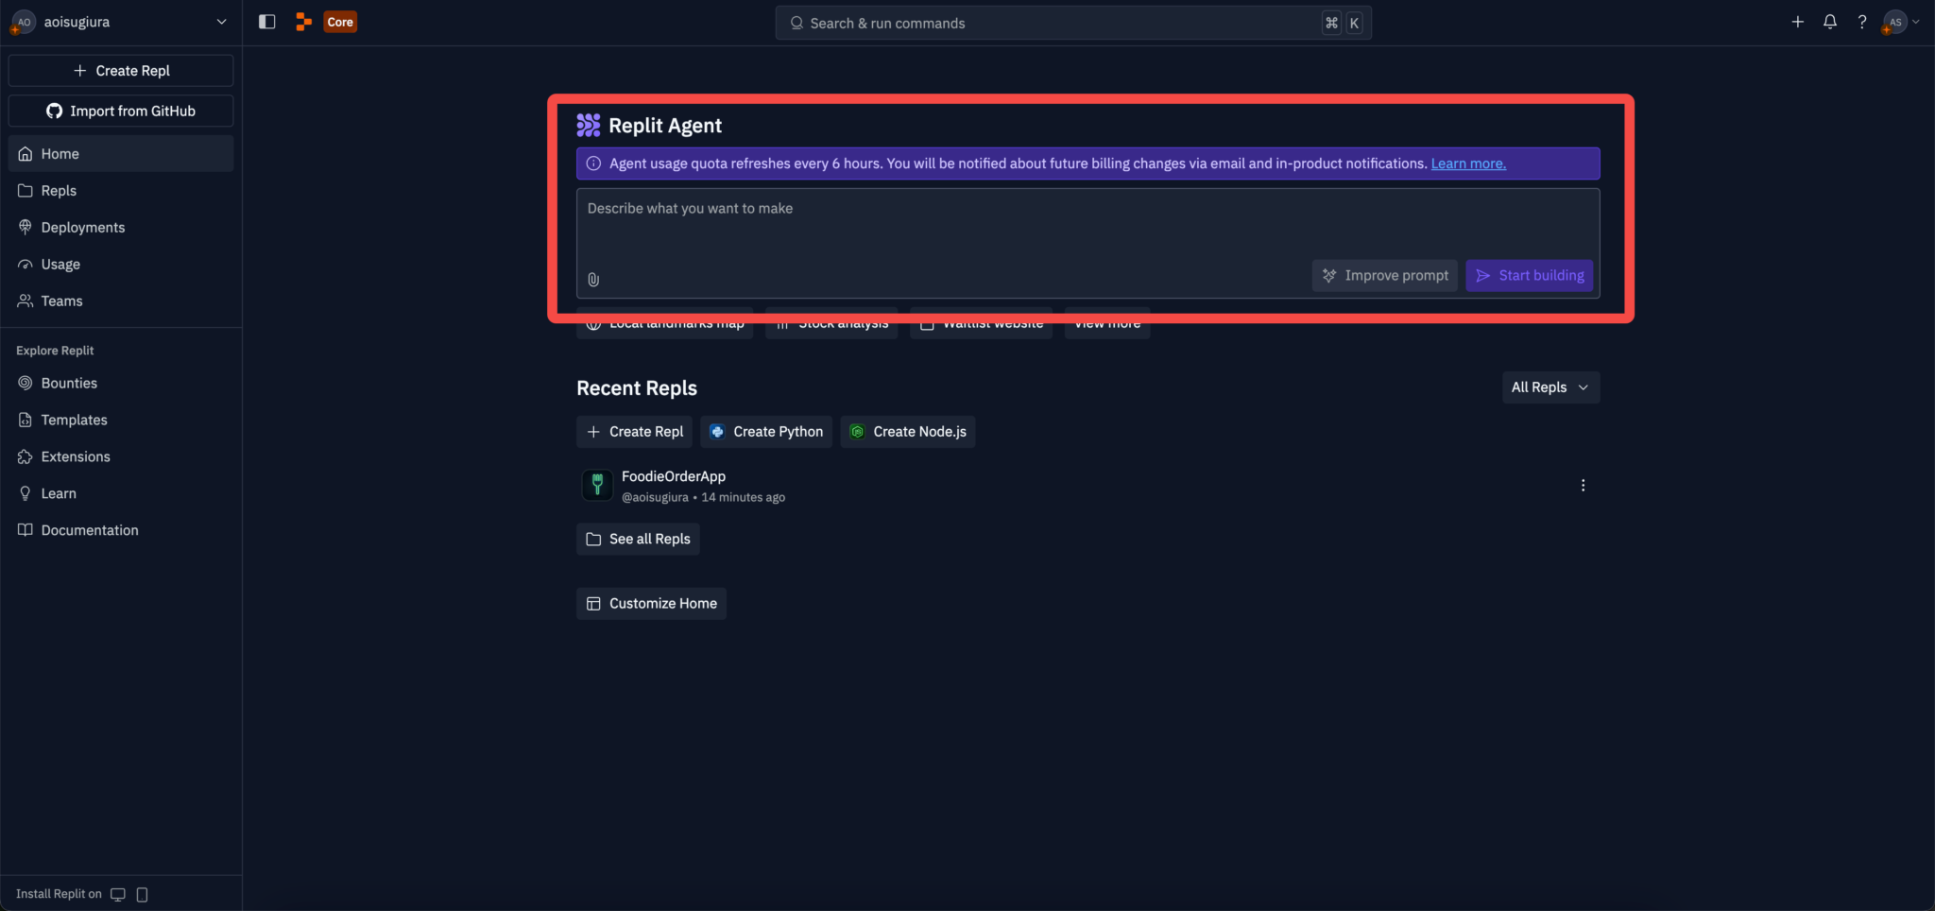Click the FoodieOrderApp repl icon
The width and height of the screenshot is (1935, 911).
click(597, 485)
